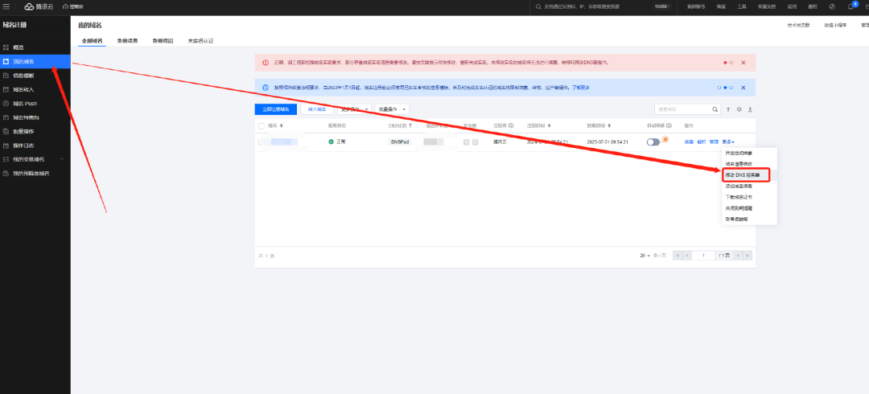Toggle the auto-renew switch for the domain
Image resolution: width=869 pixels, height=394 pixels.
point(653,142)
